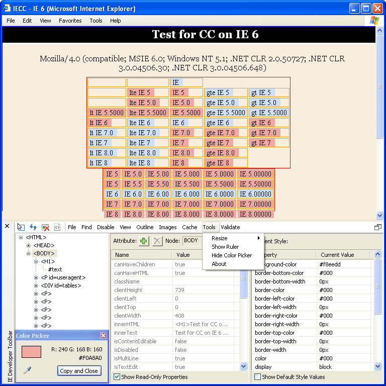Click the remove attribute X icon

(x=157, y=241)
